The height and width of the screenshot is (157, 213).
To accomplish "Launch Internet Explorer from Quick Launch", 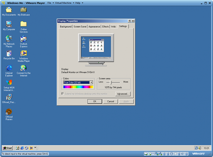I will (22, 148).
